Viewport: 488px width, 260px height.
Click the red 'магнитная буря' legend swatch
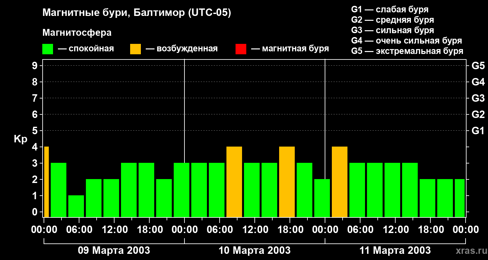[241, 49]
